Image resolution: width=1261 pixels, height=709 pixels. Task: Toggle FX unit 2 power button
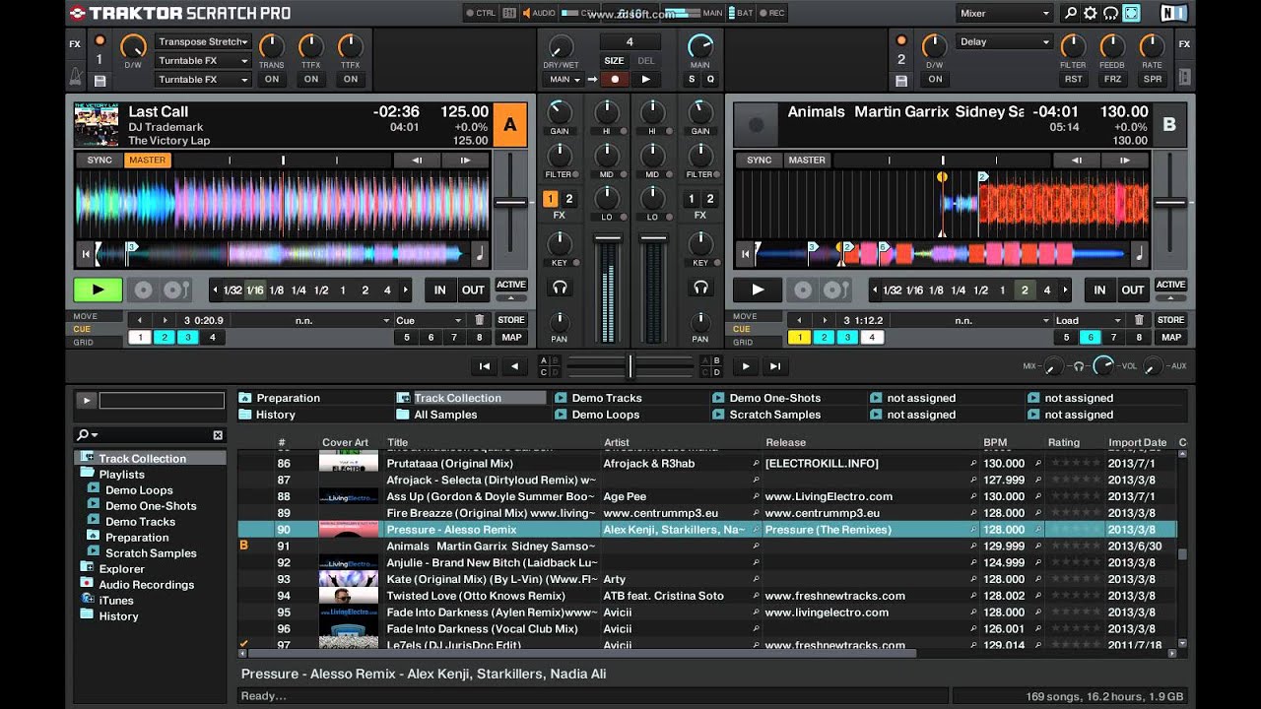point(900,40)
